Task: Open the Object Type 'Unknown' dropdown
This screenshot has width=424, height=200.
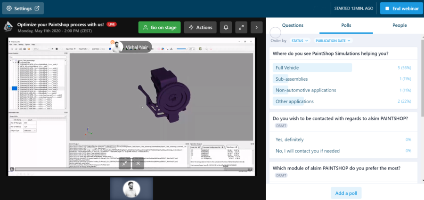Action: click(x=30, y=131)
